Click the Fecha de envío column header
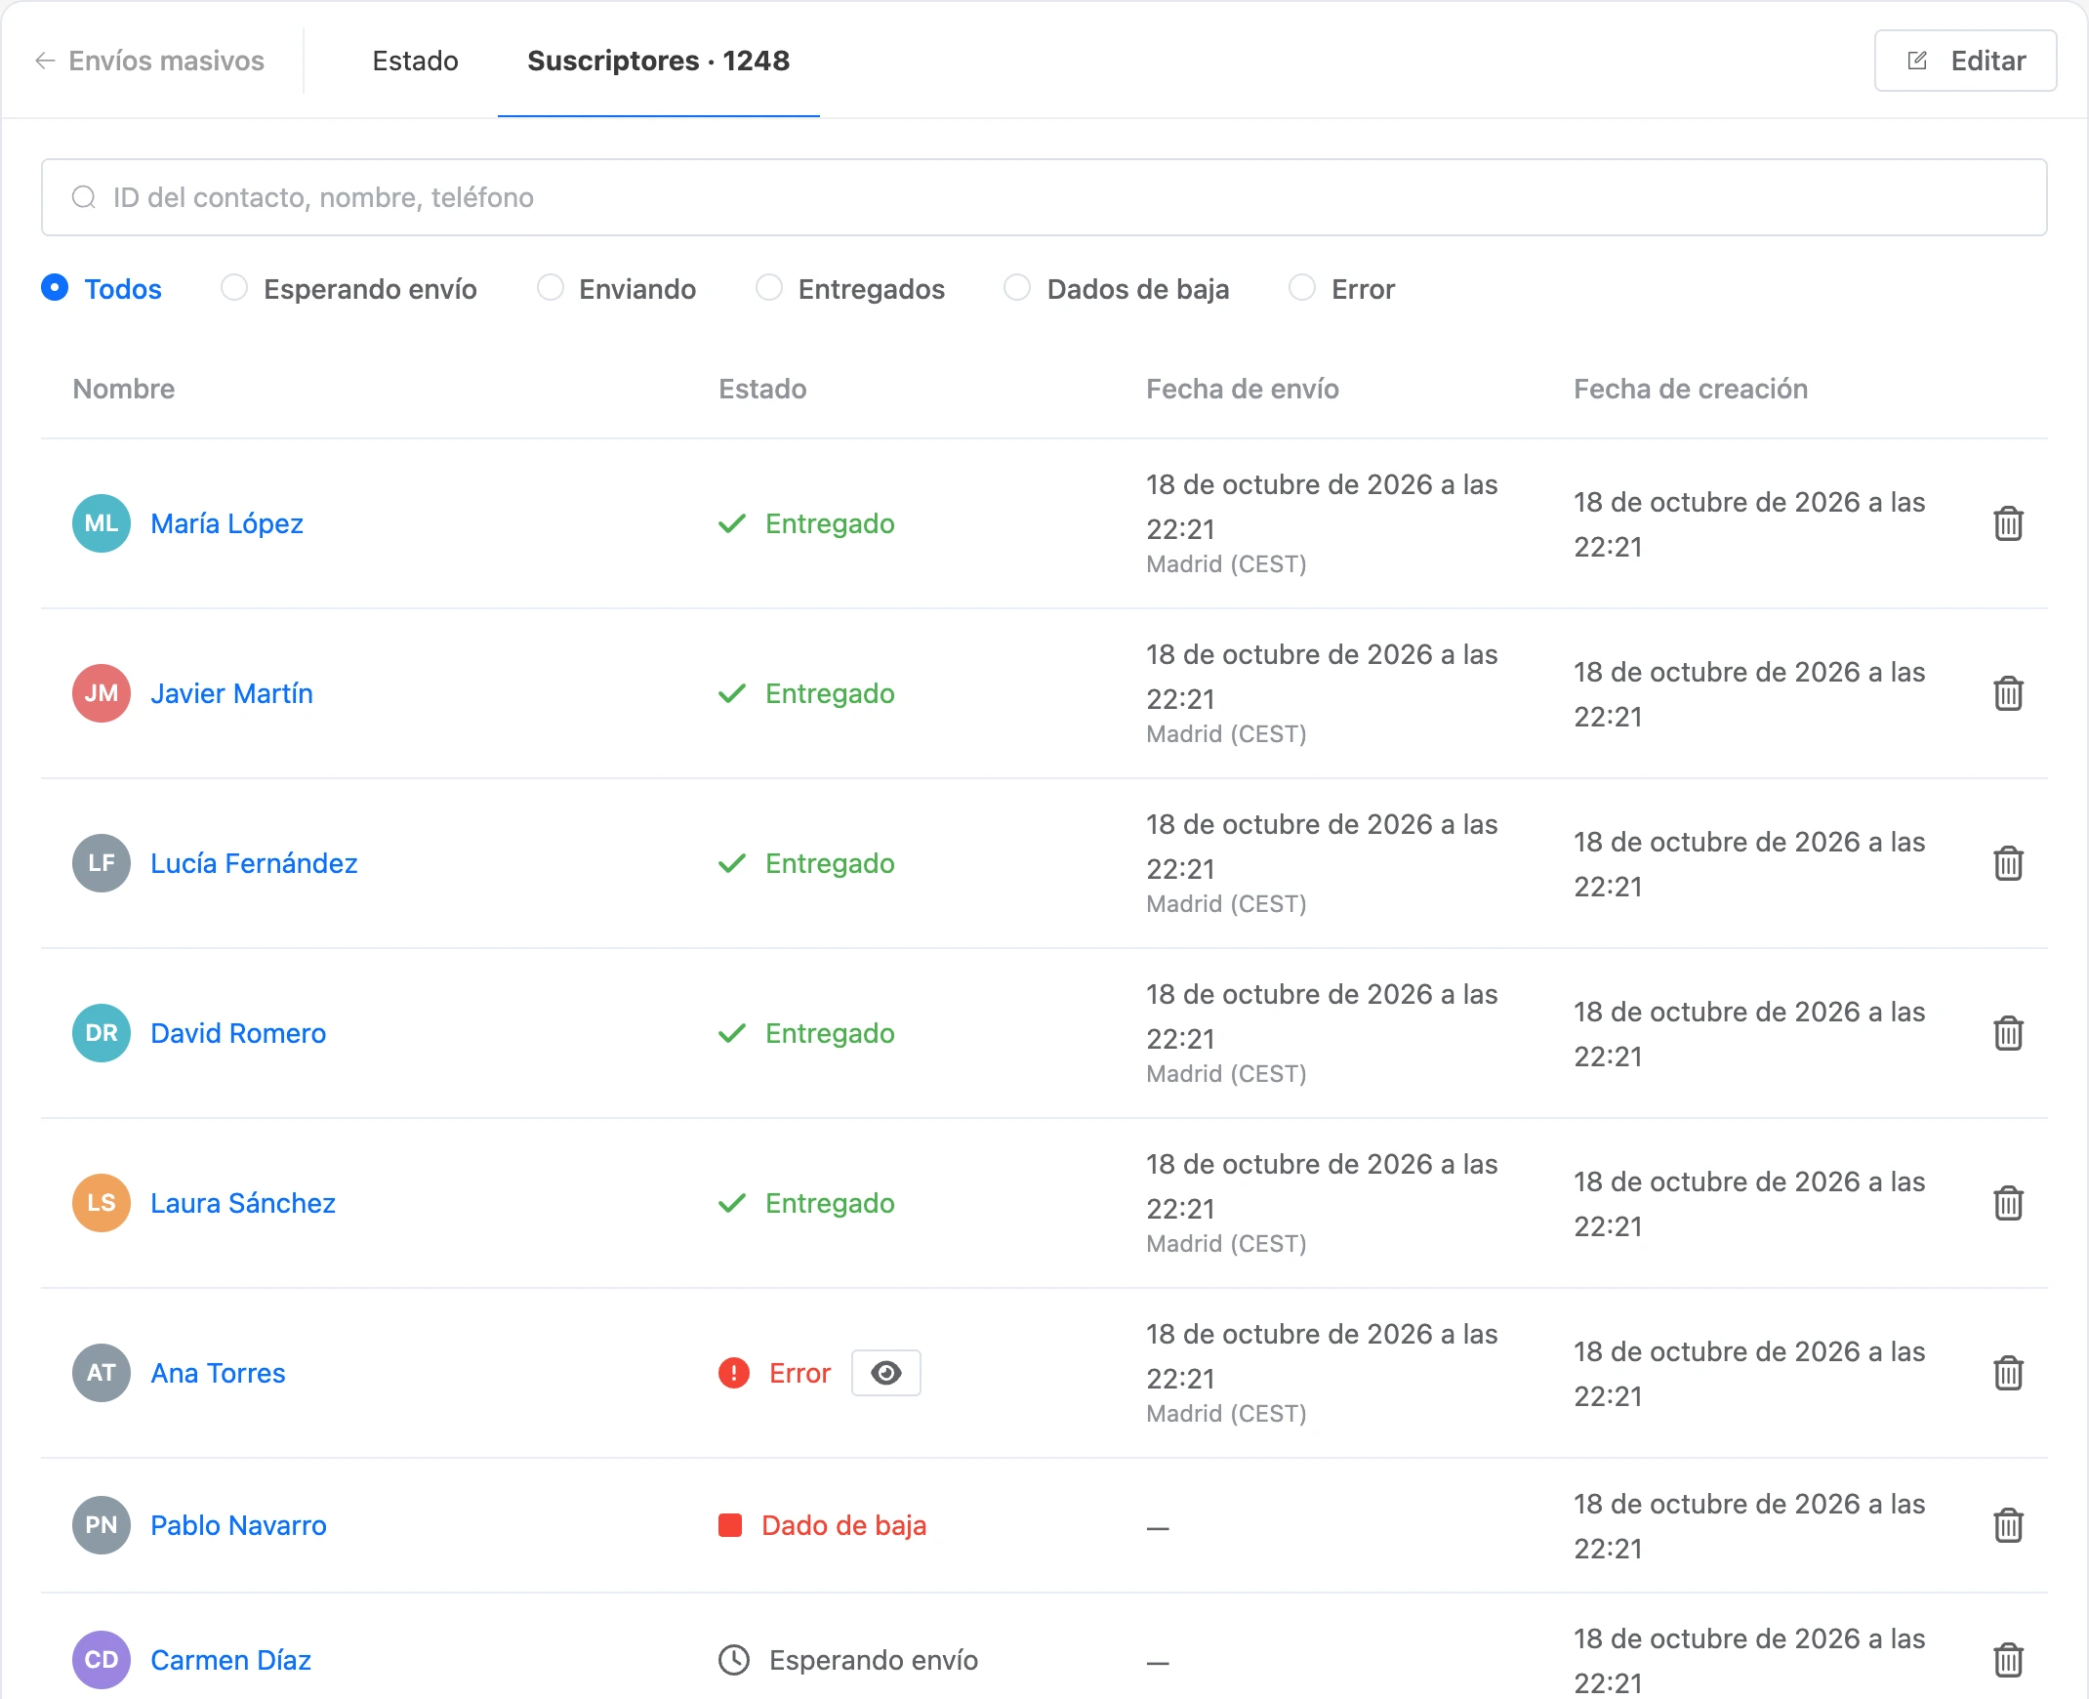The width and height of the screenshot is (2089, 1699). pos(1243,389)
